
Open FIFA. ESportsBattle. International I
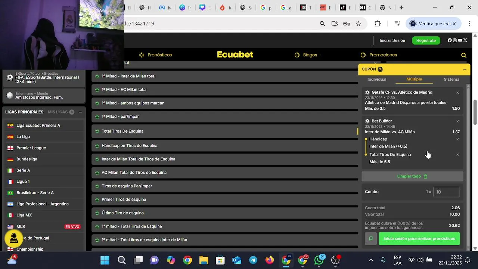click(x=44, y=78)
